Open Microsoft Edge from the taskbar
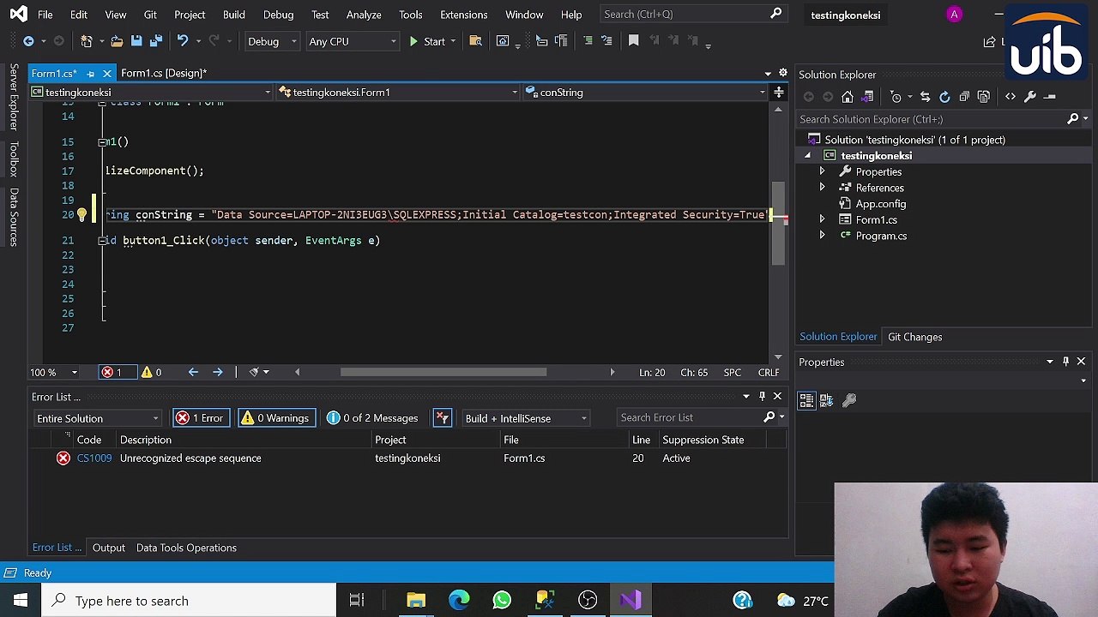The image size is (1098, 617). (459, 601)
